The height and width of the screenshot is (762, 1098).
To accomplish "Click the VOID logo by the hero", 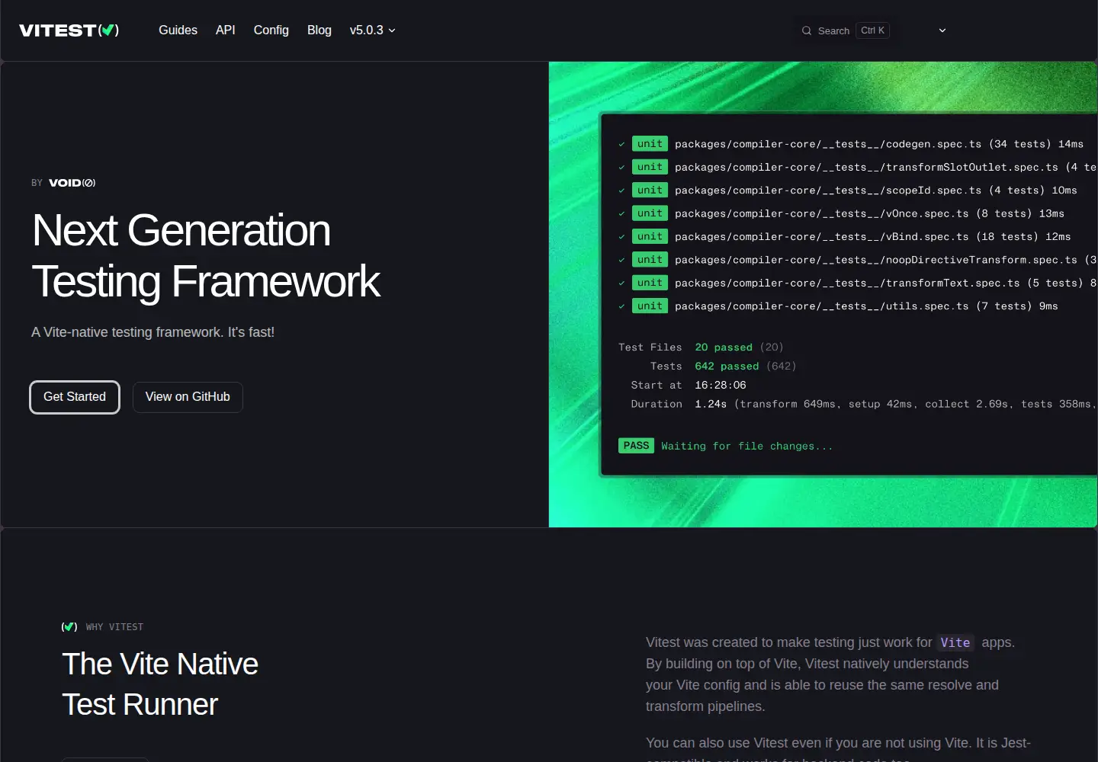I will [72, 183].
